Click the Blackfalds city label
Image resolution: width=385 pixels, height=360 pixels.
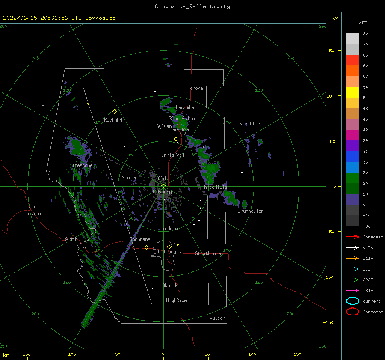(x=182, y=119)
